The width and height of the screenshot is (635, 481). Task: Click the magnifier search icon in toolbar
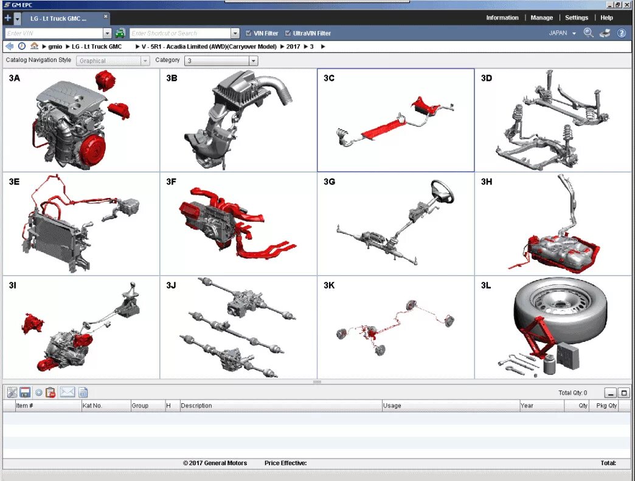[x=588, y=33]
